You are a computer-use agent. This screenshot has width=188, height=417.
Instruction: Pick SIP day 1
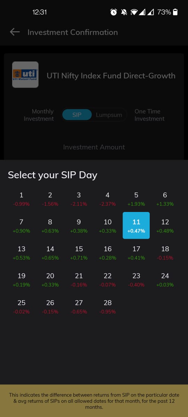[x=21, y=199]
